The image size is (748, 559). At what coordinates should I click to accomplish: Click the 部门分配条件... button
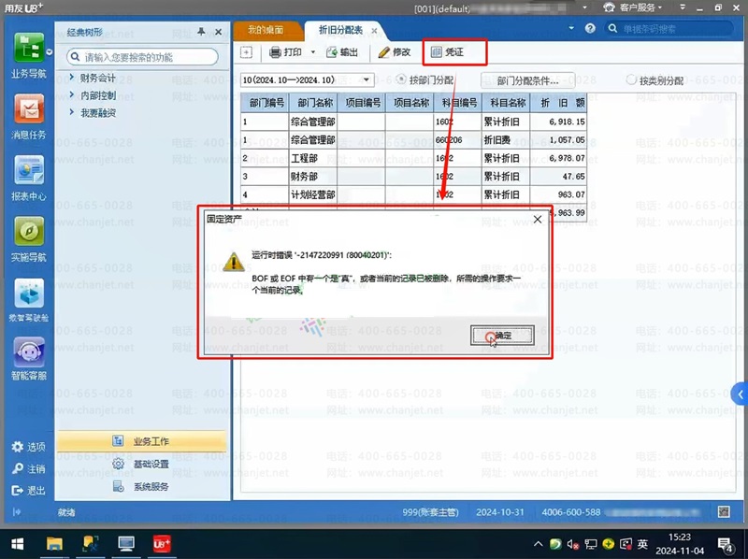click(x=527, y=80)
